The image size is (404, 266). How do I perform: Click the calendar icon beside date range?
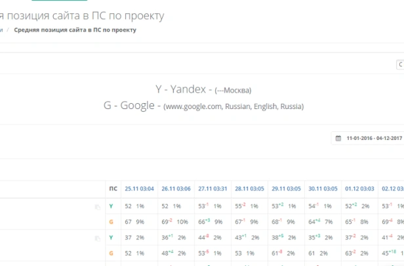338,139
